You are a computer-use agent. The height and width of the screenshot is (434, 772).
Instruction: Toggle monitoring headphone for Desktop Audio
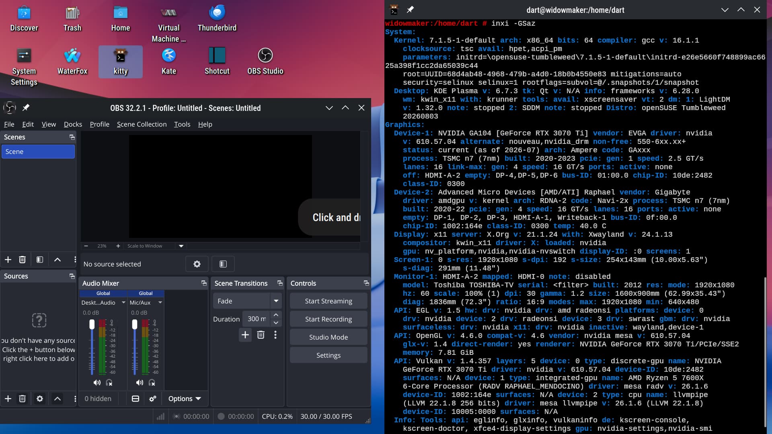click(109, 383)
